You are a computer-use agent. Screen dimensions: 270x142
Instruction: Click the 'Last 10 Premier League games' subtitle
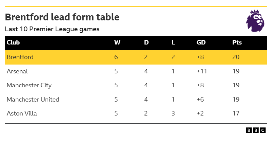tap(52, 29)
